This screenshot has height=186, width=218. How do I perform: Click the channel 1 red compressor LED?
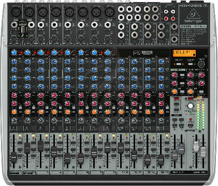21,53
